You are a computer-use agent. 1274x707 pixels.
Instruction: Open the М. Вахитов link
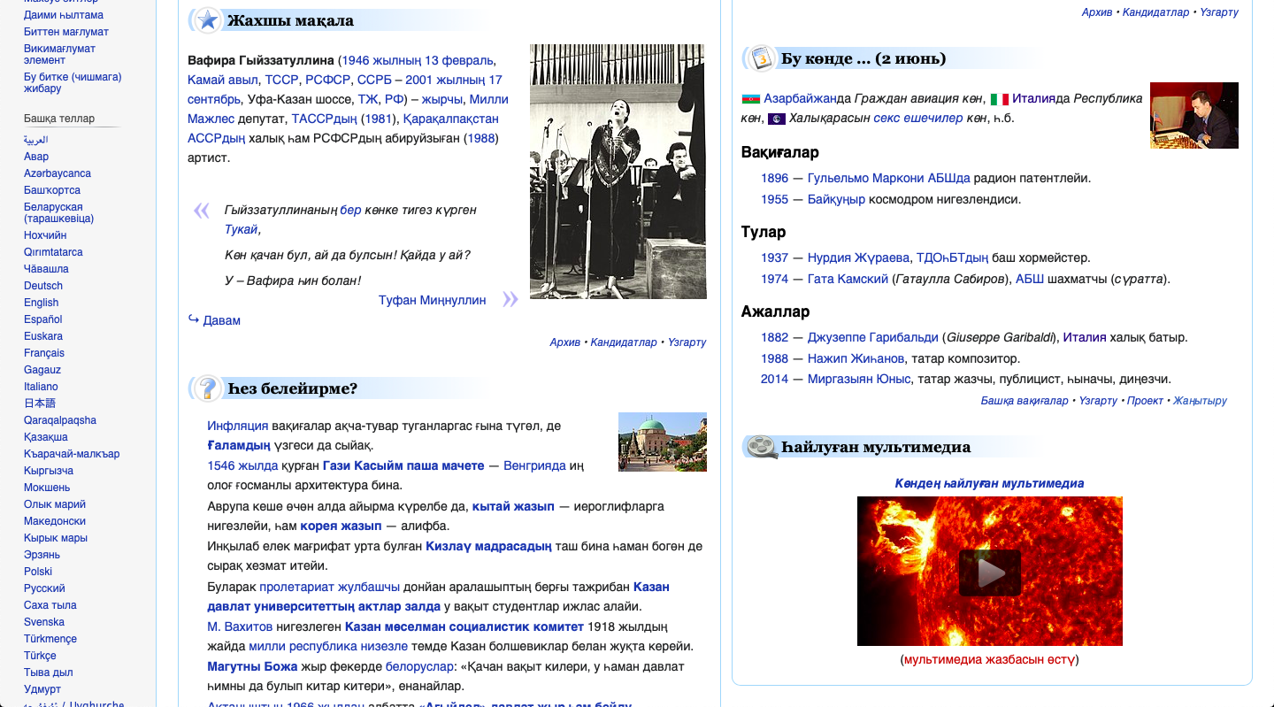pos(240,626)
